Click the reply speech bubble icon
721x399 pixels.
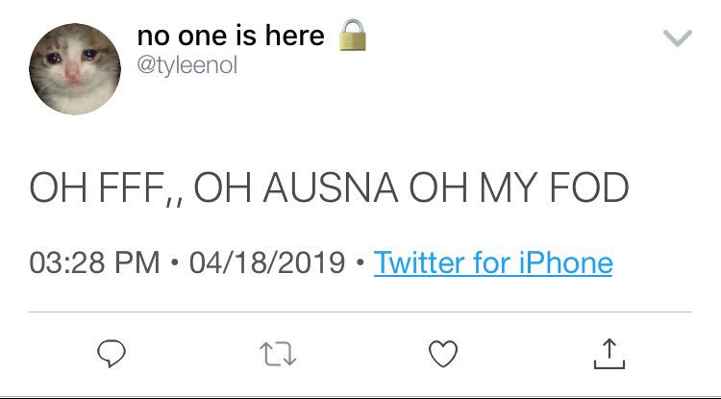[x=112, y=354]
